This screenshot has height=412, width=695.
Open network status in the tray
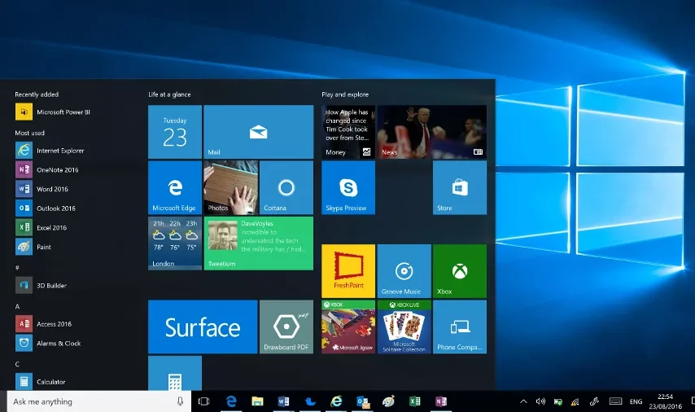575,401
